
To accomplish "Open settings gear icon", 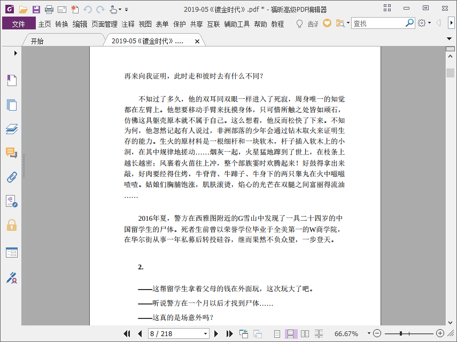I will click(421, 23).
